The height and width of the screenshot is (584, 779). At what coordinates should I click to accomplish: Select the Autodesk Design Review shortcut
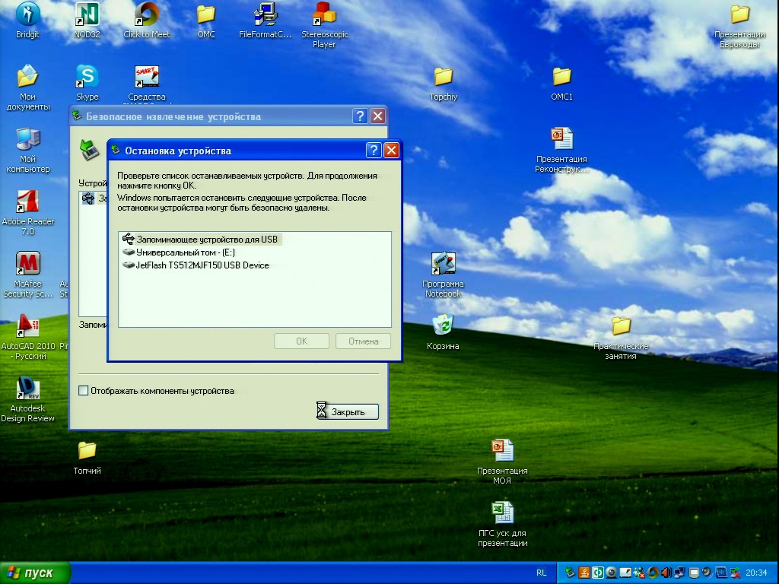tap(28, 400)
